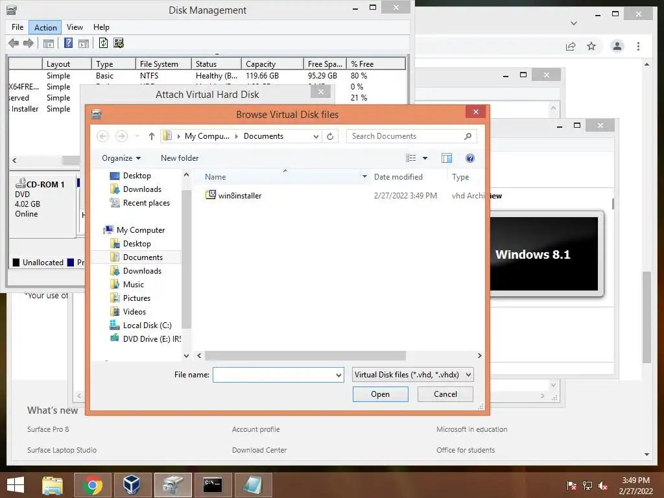This screenshot has width=664, height=498.
Task: Click the Open button
Action: [x=380, y=394]
